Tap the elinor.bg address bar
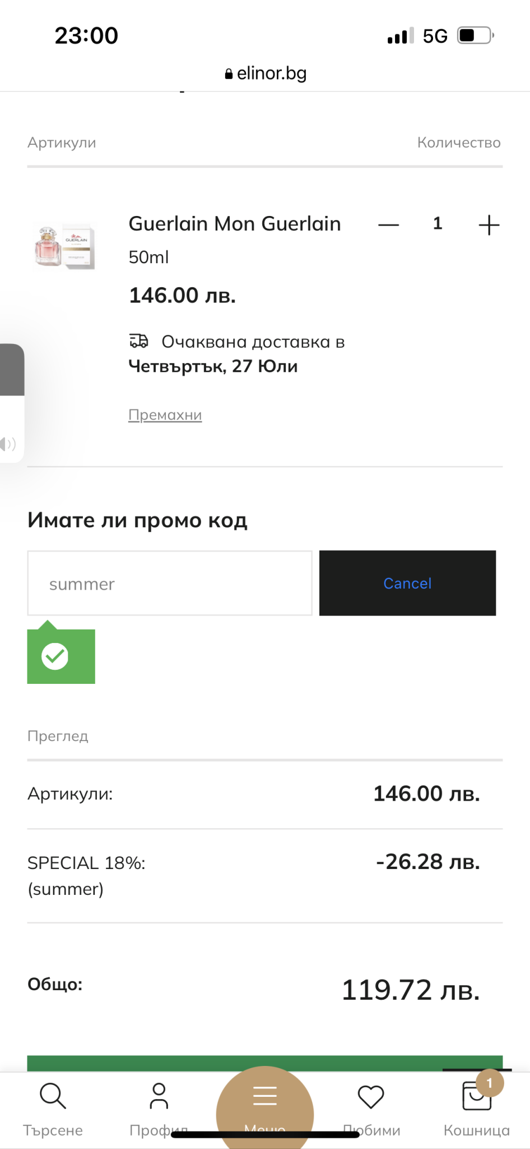 pyautogui.click(x=266, y=73)
